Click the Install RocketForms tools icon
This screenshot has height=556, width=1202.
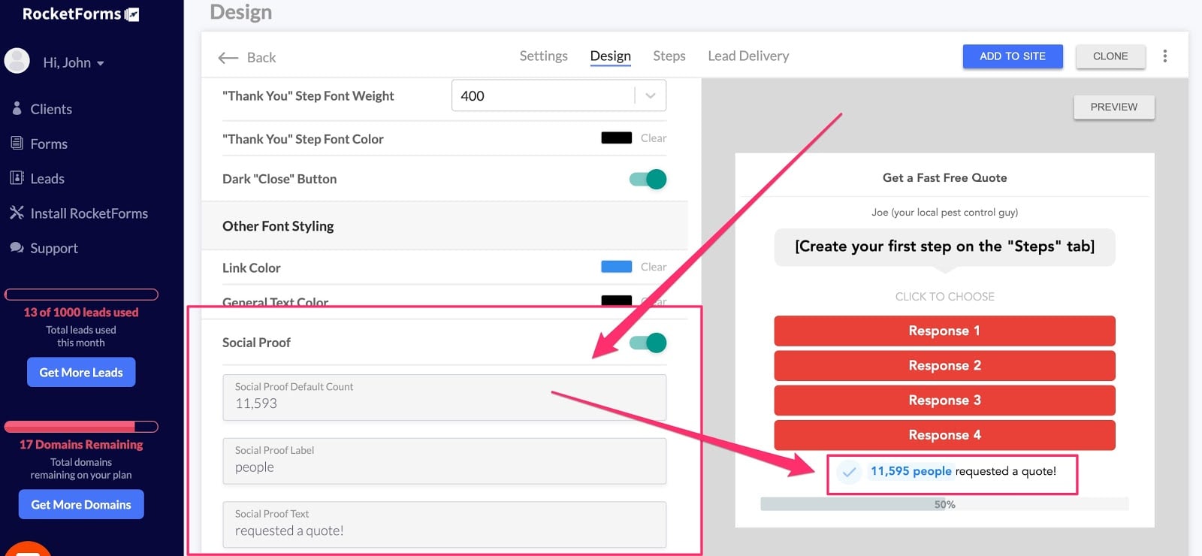[17, 213]
